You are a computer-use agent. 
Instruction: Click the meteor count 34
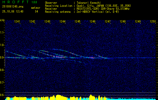(x=36, y=11)
